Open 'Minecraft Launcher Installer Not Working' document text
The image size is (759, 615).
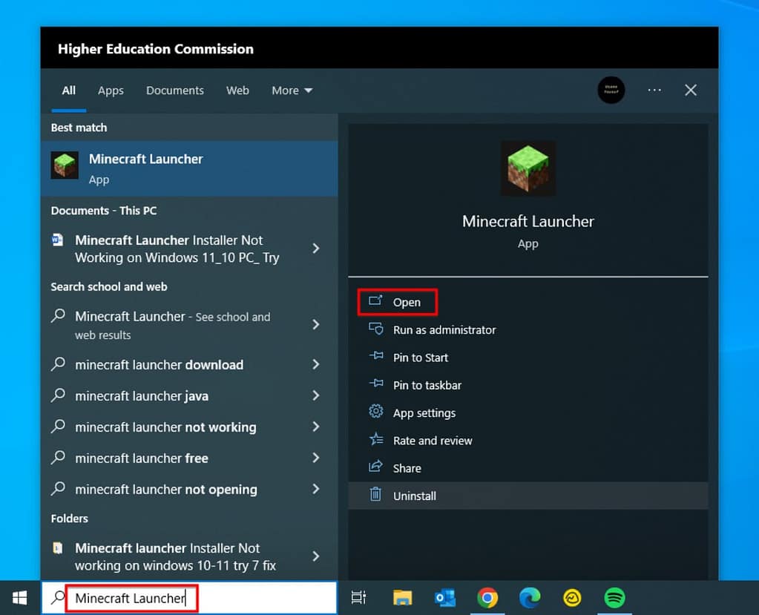click(x=177, y=249)
